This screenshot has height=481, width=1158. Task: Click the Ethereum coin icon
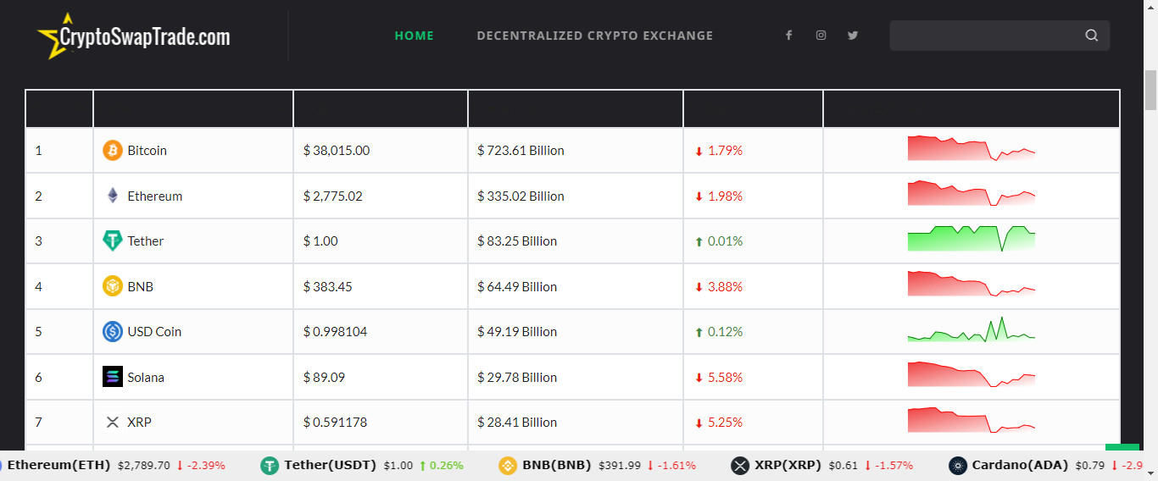click(x=113, y=196)
